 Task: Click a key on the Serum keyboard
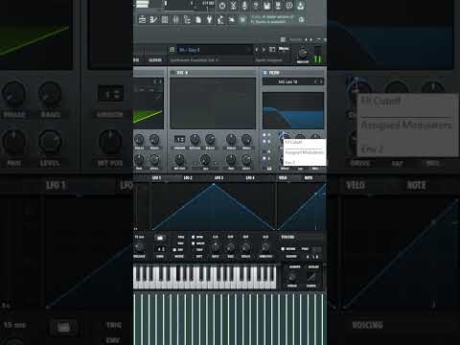point(204,277)
